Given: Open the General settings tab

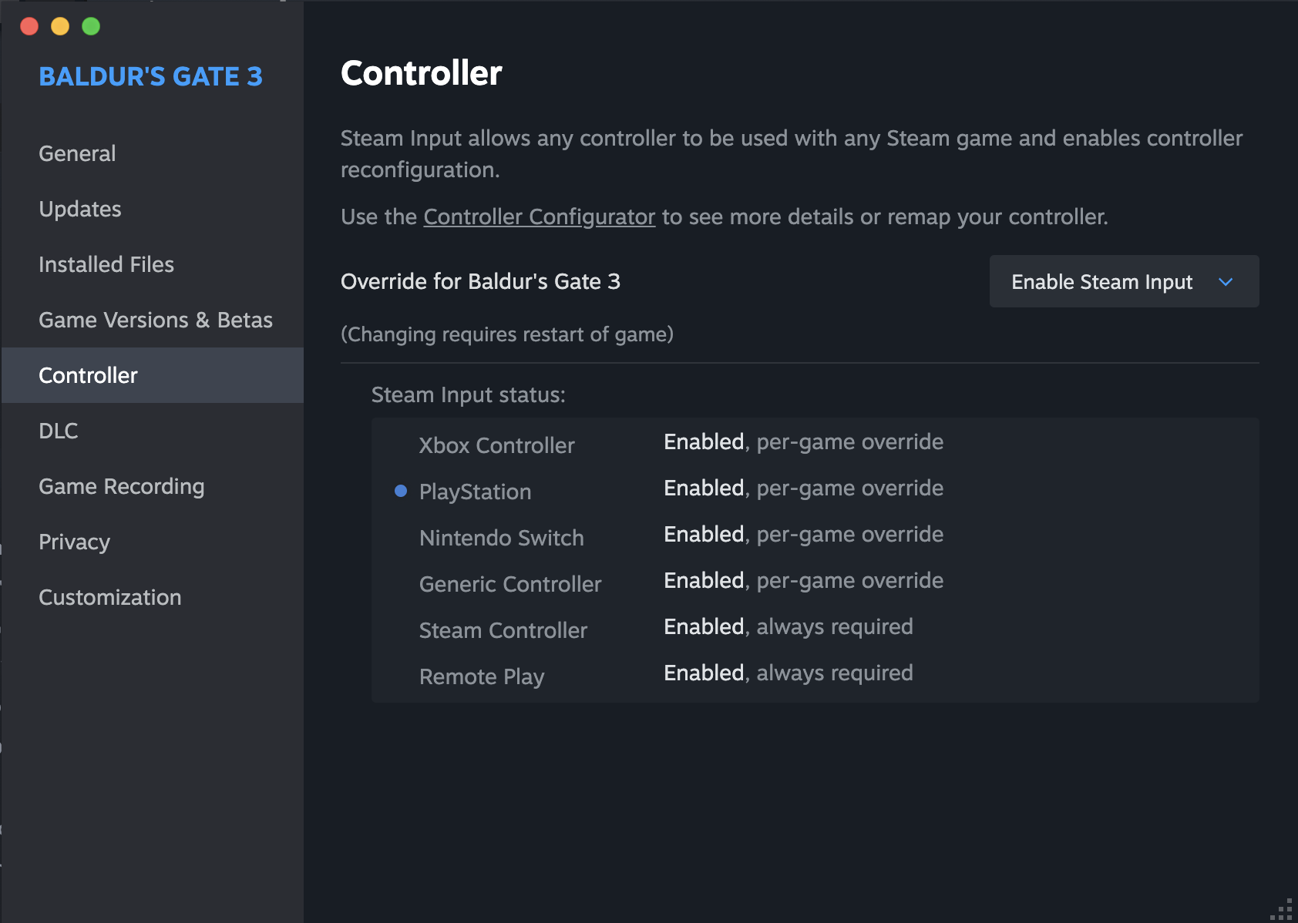Looking at the screenshot, I should 77,153.
